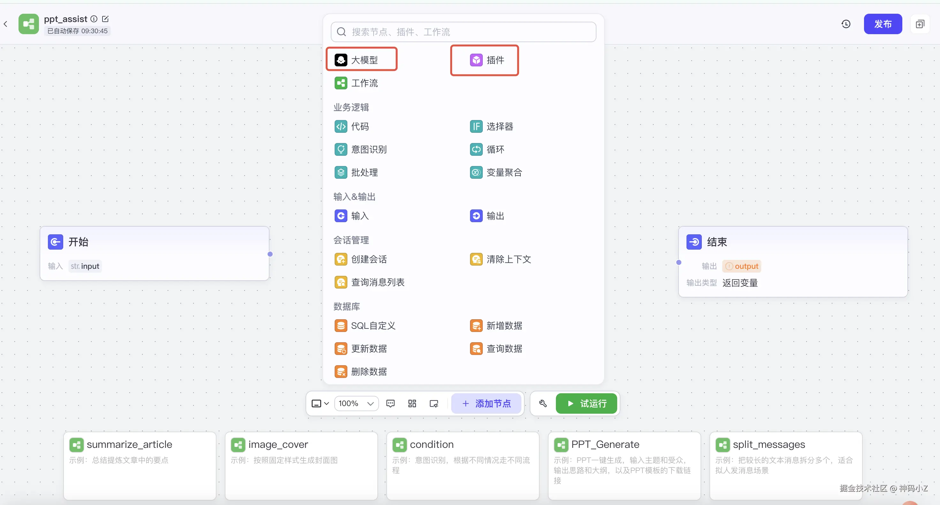The width and height of the screenshot is (940, 505).
Task: Click the 发布 publish button
Action: point(883,24)
